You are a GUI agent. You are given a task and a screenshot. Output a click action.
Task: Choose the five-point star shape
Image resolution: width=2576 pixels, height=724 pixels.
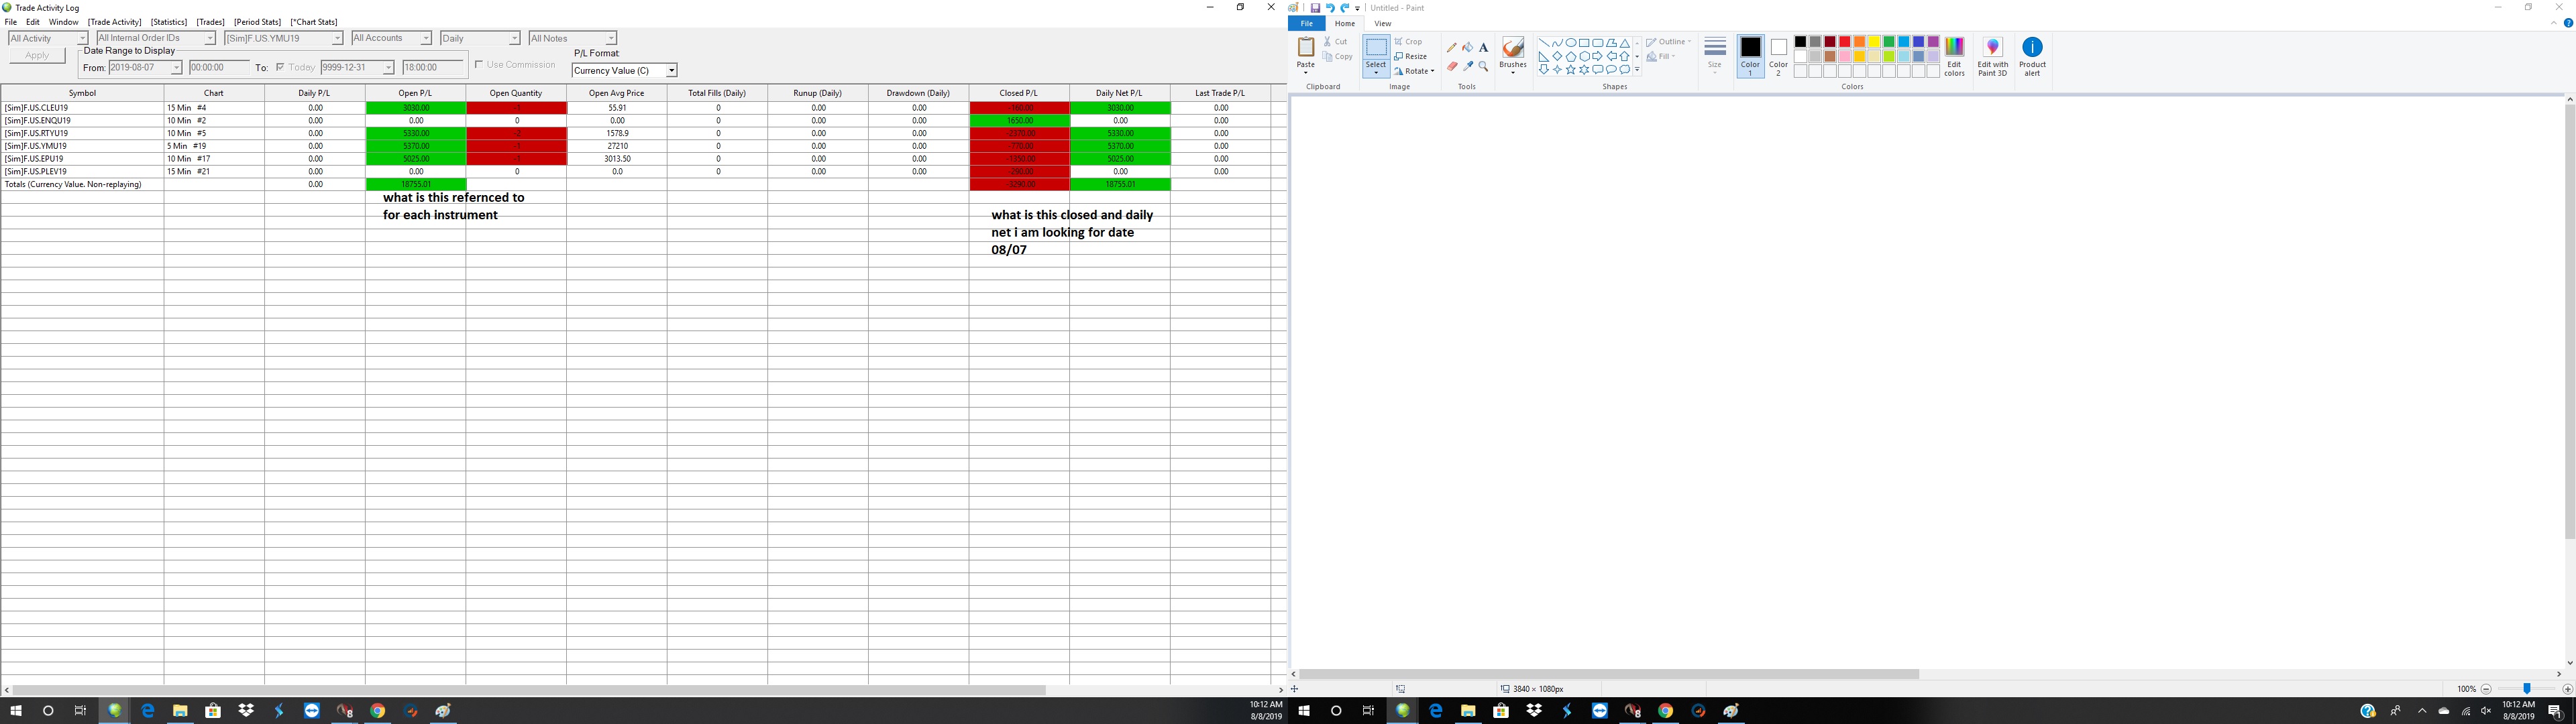1571,70
